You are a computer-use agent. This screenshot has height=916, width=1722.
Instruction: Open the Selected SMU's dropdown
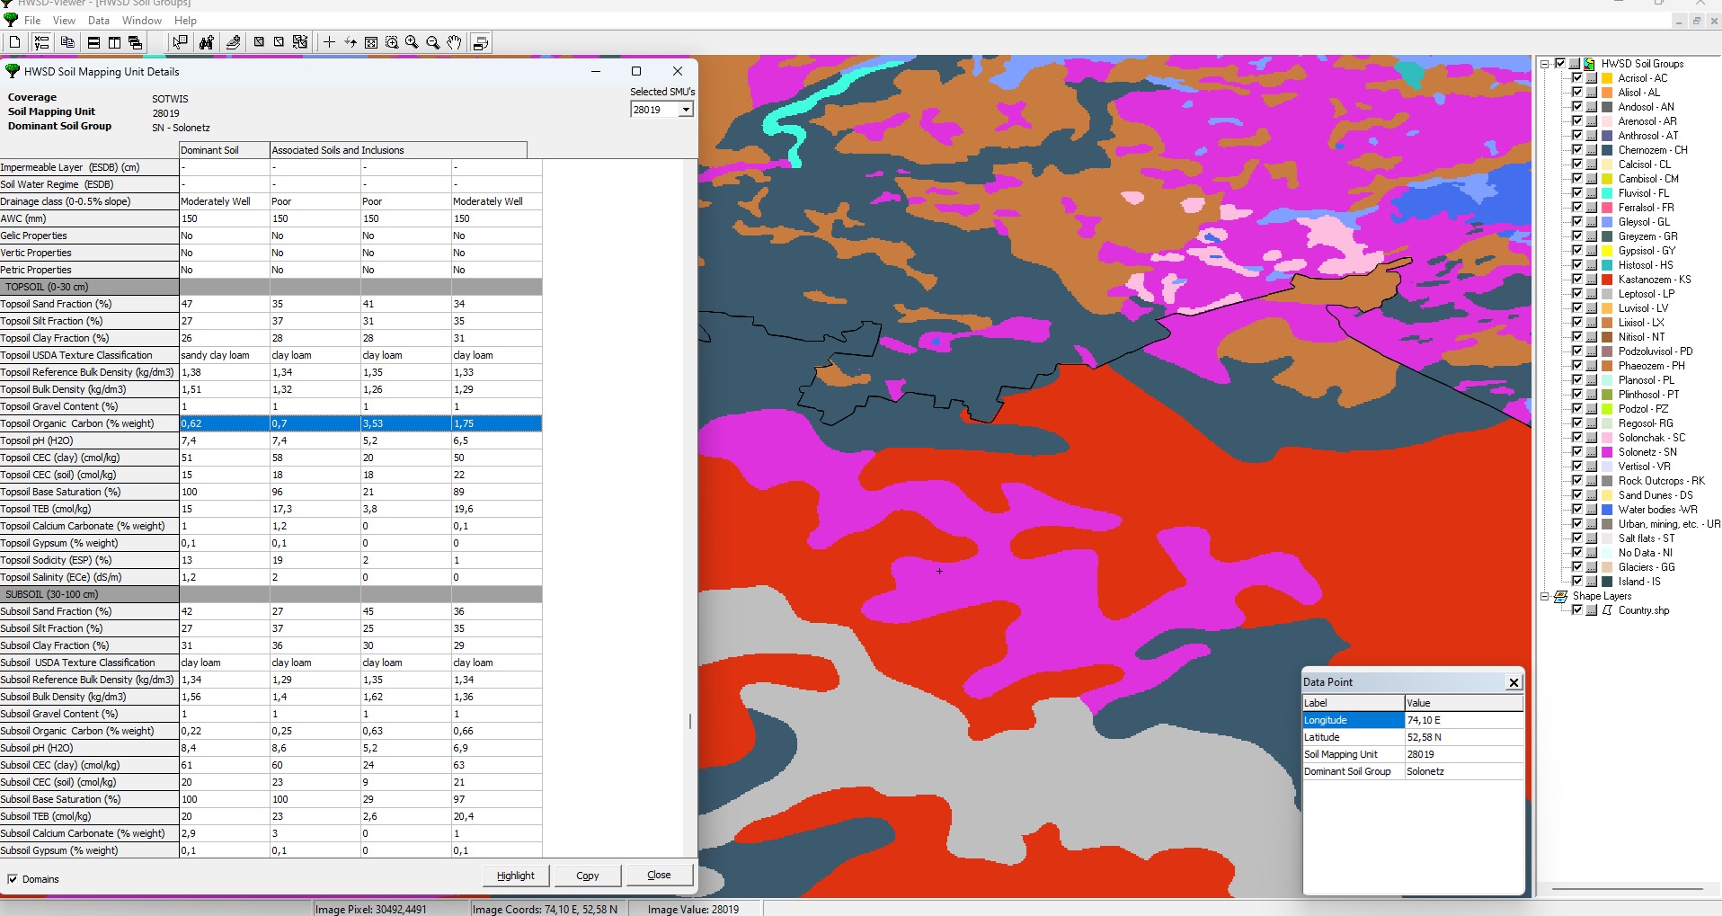pos(686,110)
